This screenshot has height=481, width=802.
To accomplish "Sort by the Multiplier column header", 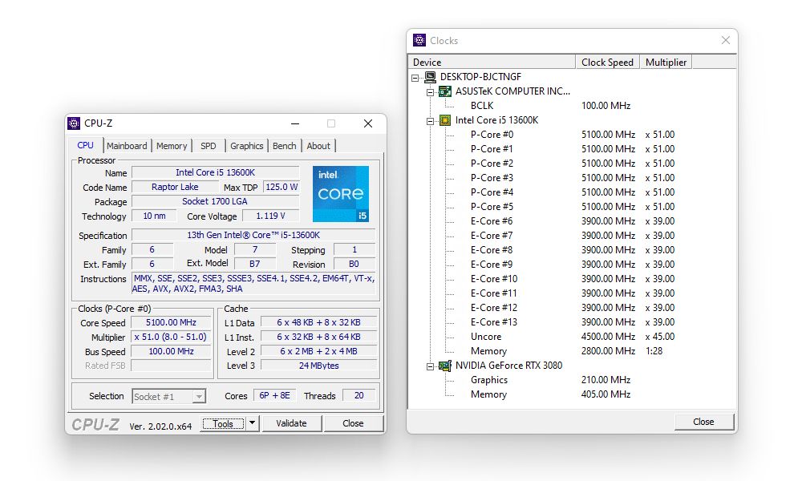I will pyautogui.click(x=666, y=62).
